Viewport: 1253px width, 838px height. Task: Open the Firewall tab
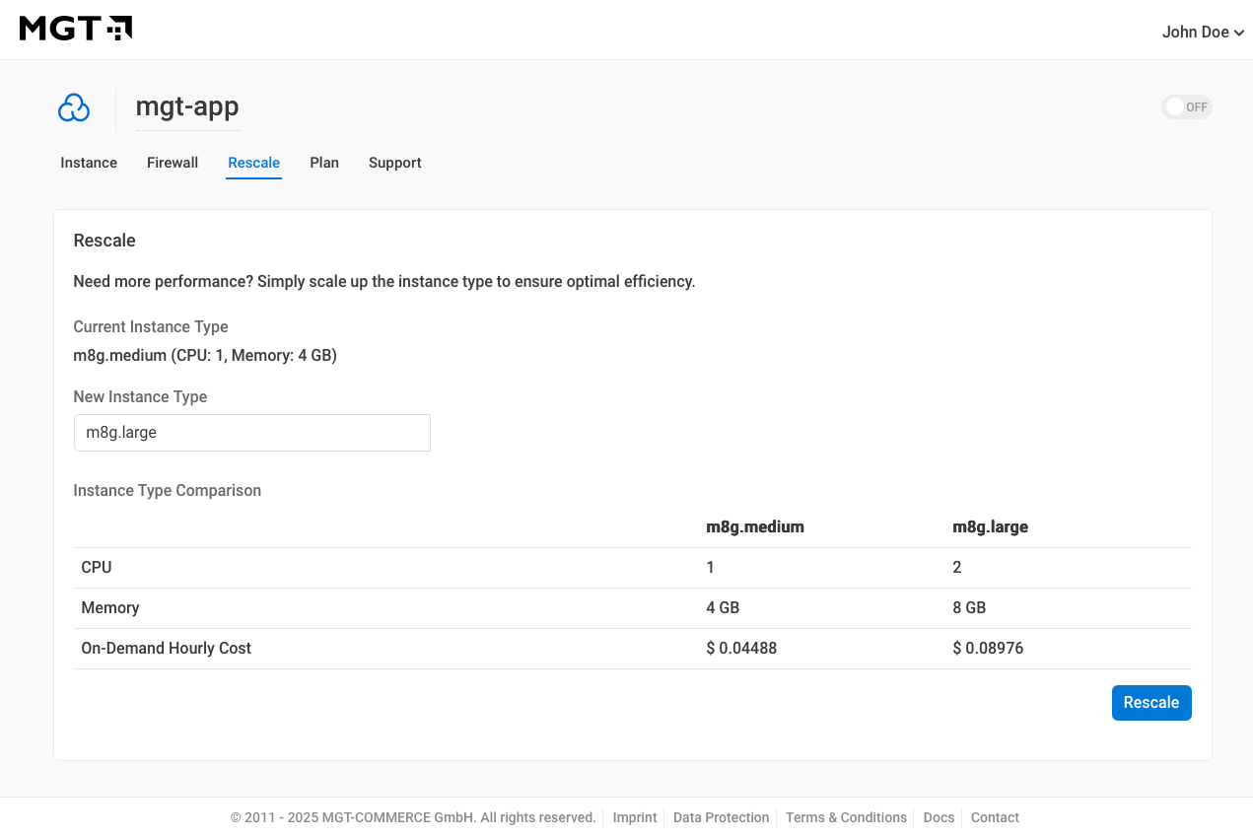click(173, 164)
